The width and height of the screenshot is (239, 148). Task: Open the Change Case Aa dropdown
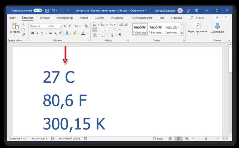click(77, 26)
